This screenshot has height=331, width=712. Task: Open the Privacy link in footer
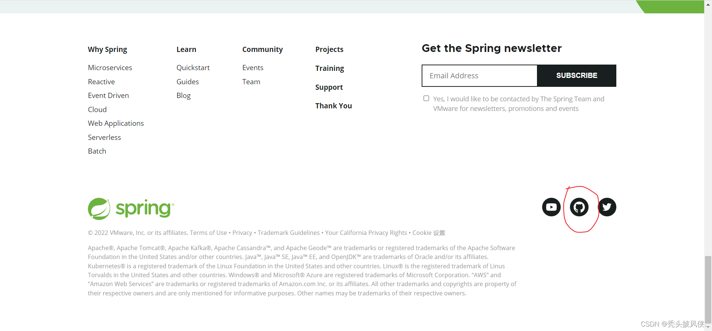(x=242, y=233)
